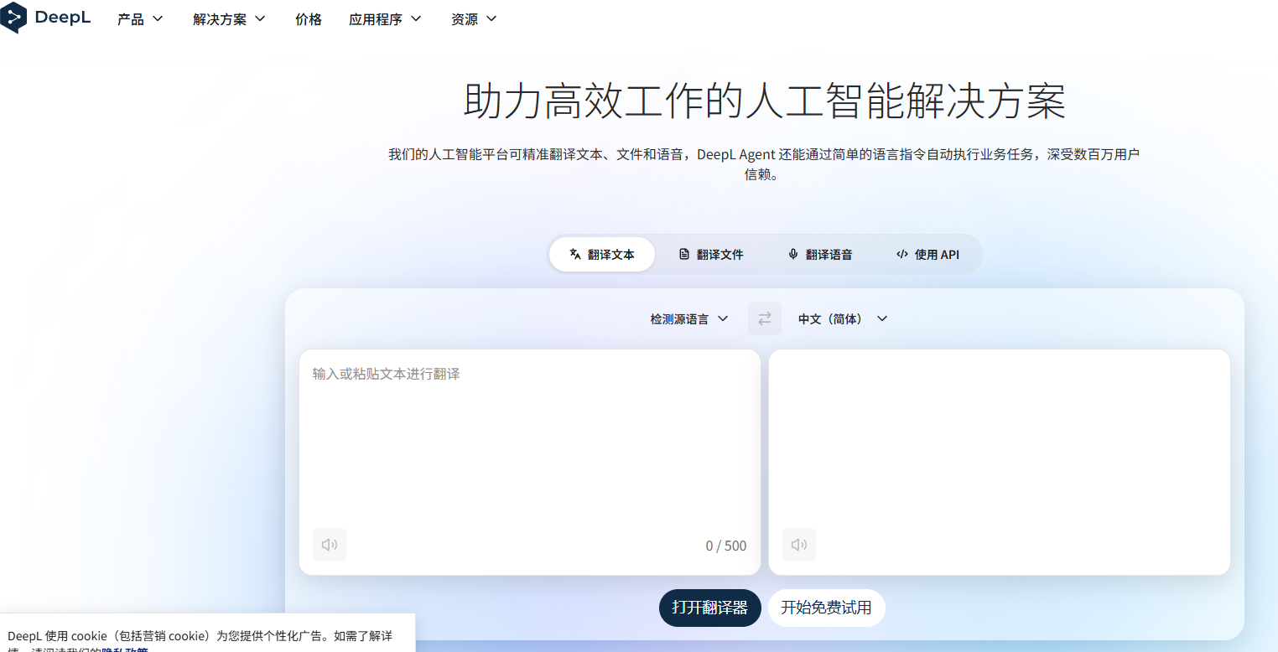Open the 价格 menu item

pos(308,18)
